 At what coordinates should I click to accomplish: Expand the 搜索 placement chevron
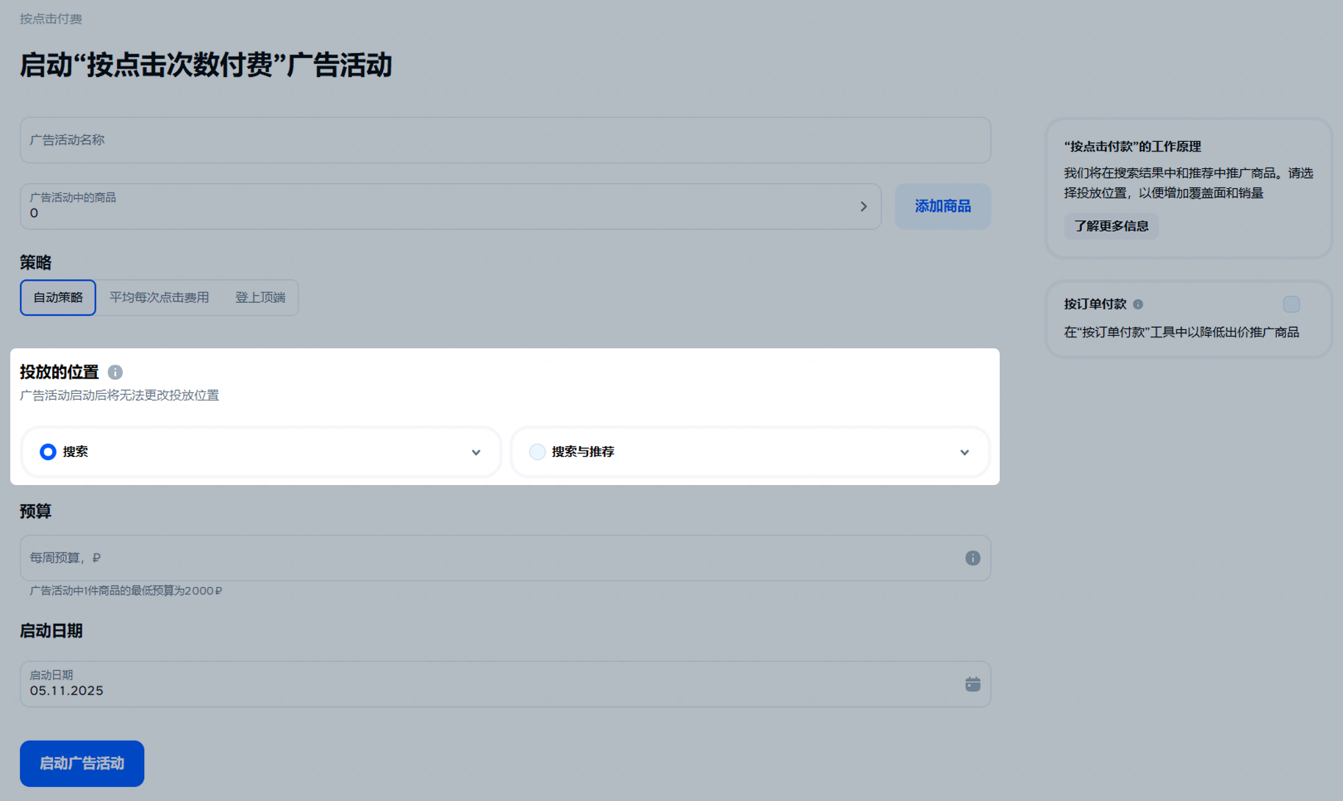(476, 453)
